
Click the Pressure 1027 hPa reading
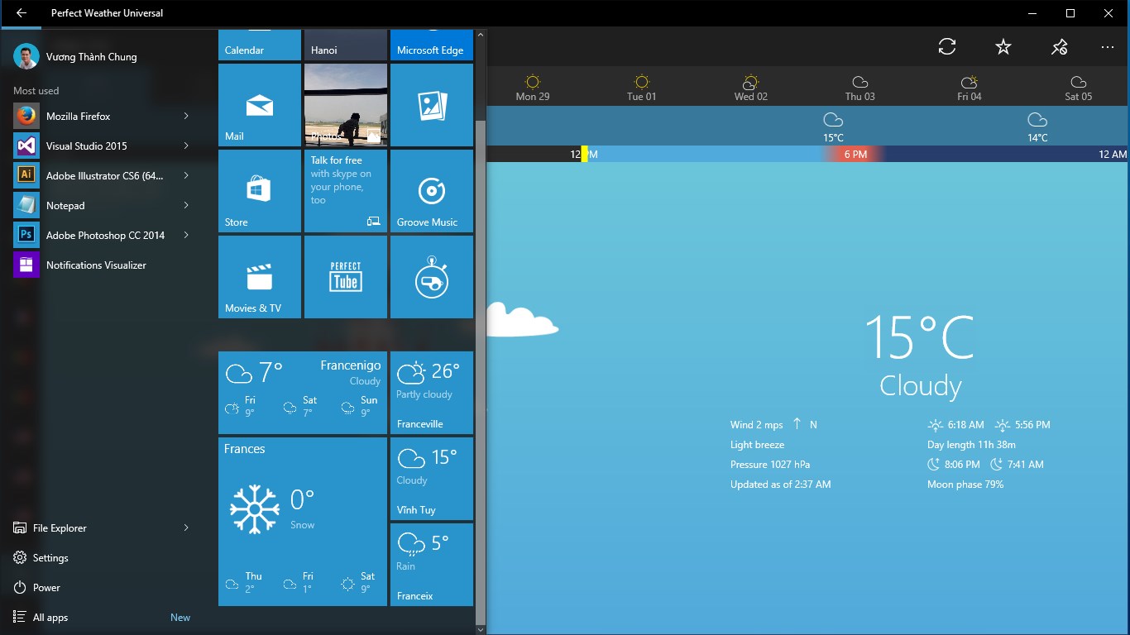point(770,465)
